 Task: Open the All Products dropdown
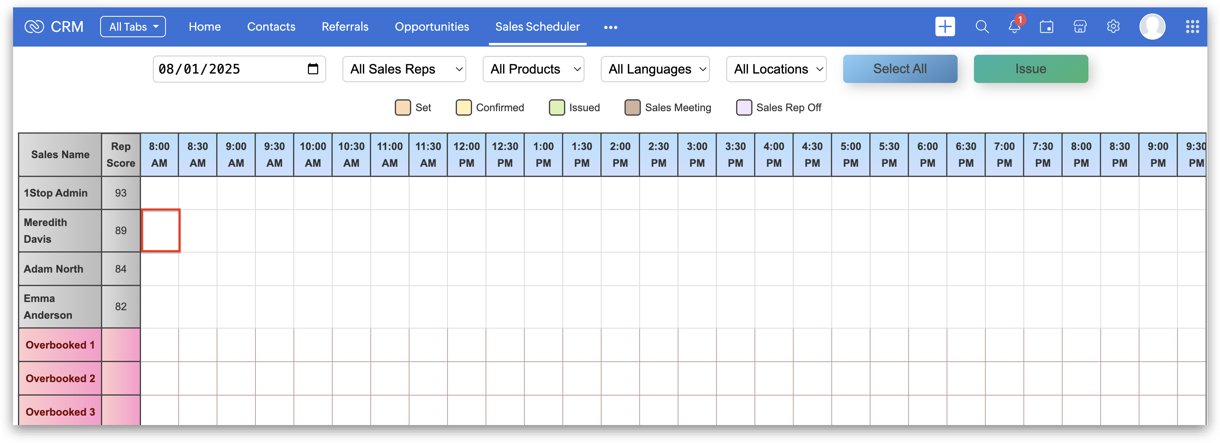point(533,69)
